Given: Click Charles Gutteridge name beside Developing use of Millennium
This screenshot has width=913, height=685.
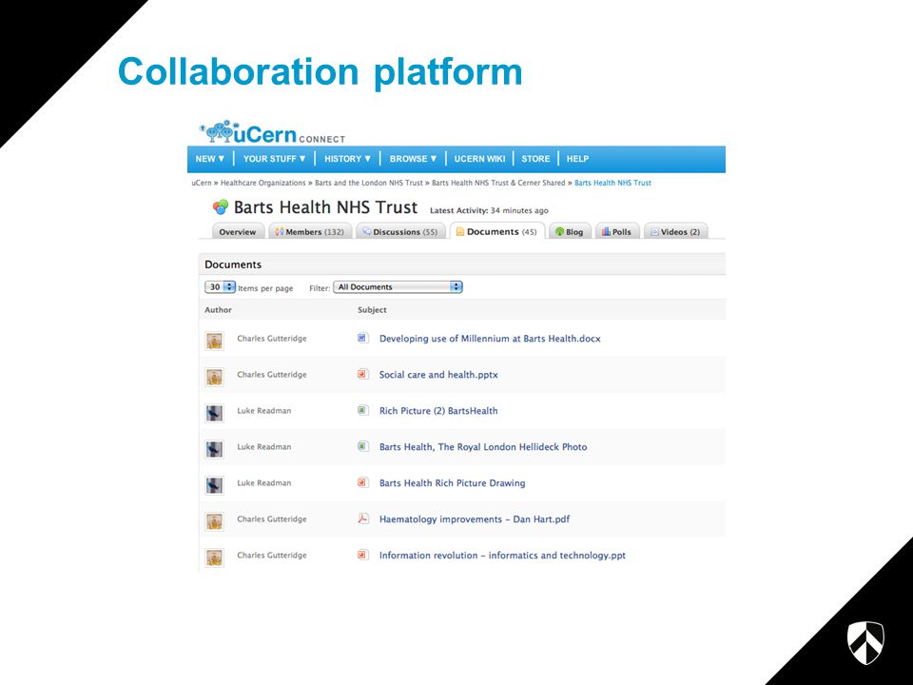Looking at the screenshot, I should pyautogui.click(x=272, y=339).
